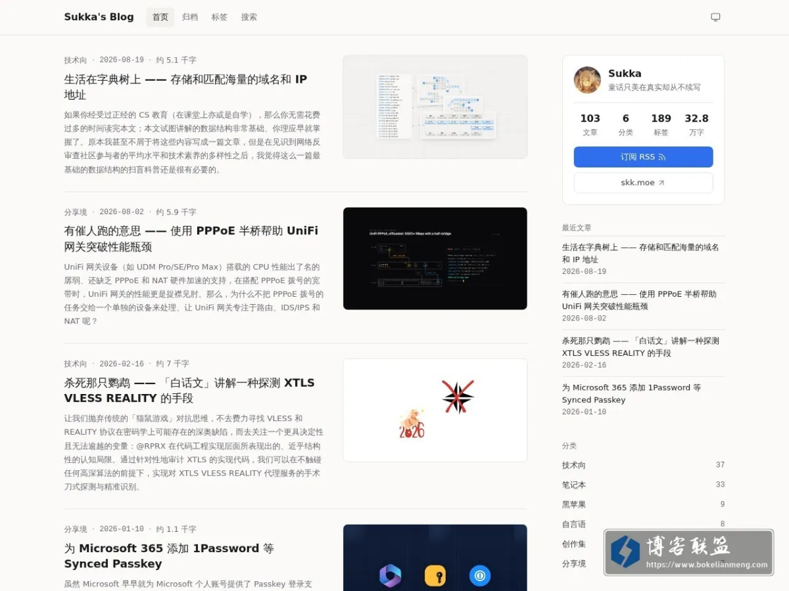Viewport: 789px width, 591px height.
Task: Click the 分类 section heading in sidebar
Action: tap(569, 446)
